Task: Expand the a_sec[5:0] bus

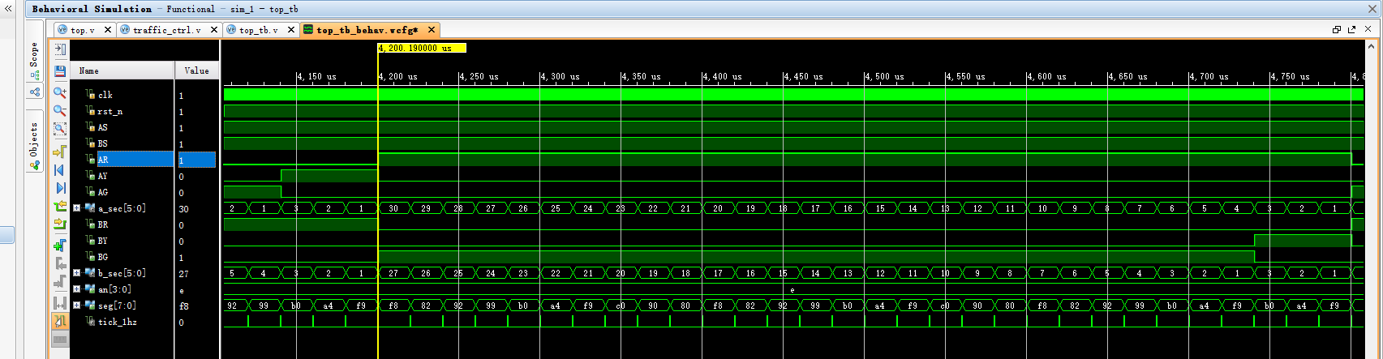Action: (76, 208)
